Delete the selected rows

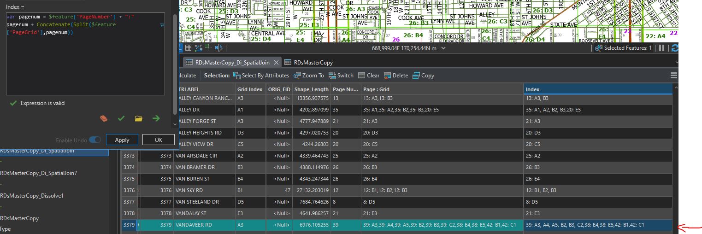point(395,76)
